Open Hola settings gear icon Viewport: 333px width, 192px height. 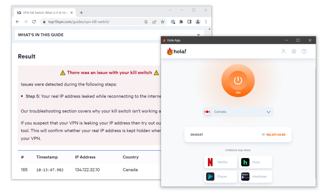coord(294,51)
